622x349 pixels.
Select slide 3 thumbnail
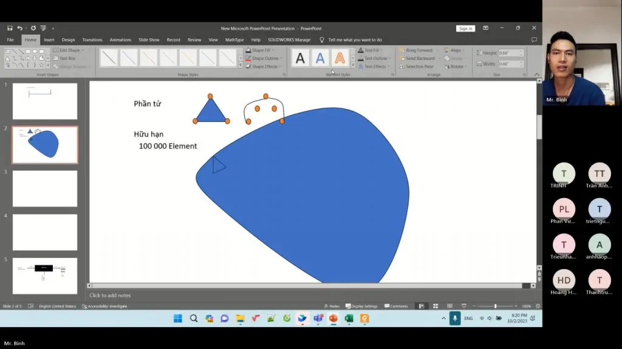coord(45,188)
